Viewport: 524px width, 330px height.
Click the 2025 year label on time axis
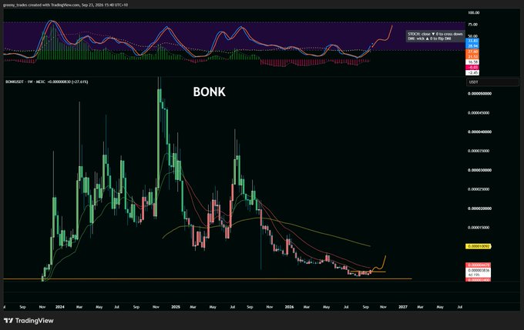tap(176, 307)
